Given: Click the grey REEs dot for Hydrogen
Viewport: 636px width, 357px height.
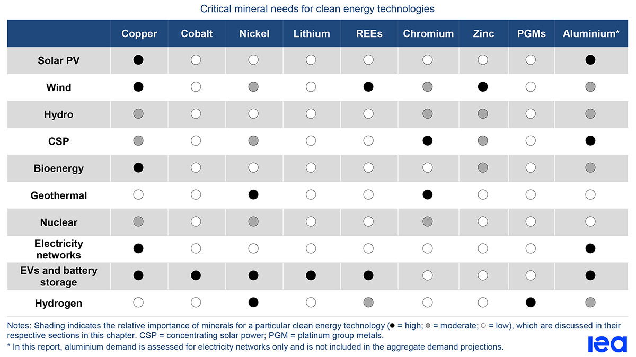Looking at the screenshot, I should pos(368,302).
